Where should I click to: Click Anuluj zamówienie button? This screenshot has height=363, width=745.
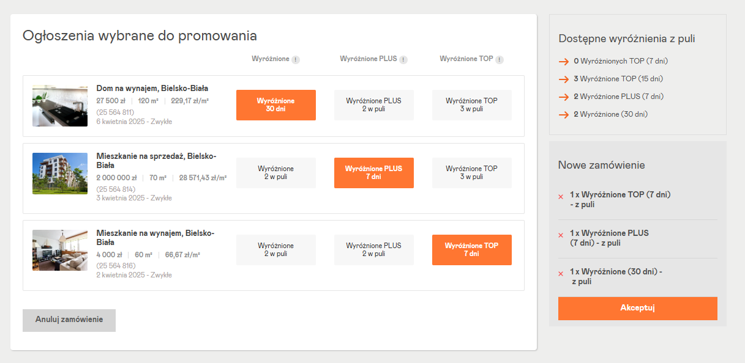coord(69,320)
